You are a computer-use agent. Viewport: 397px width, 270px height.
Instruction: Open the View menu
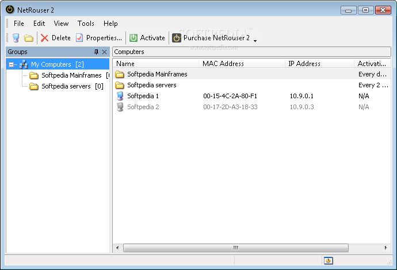[x=61, y=24]
